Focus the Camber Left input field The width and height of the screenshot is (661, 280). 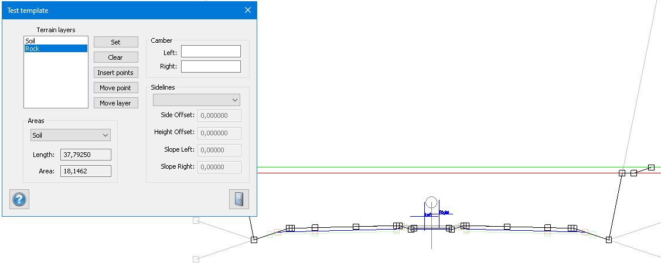(x=210, y=52)
